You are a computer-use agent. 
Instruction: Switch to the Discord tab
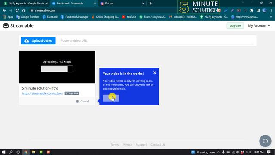121,3
